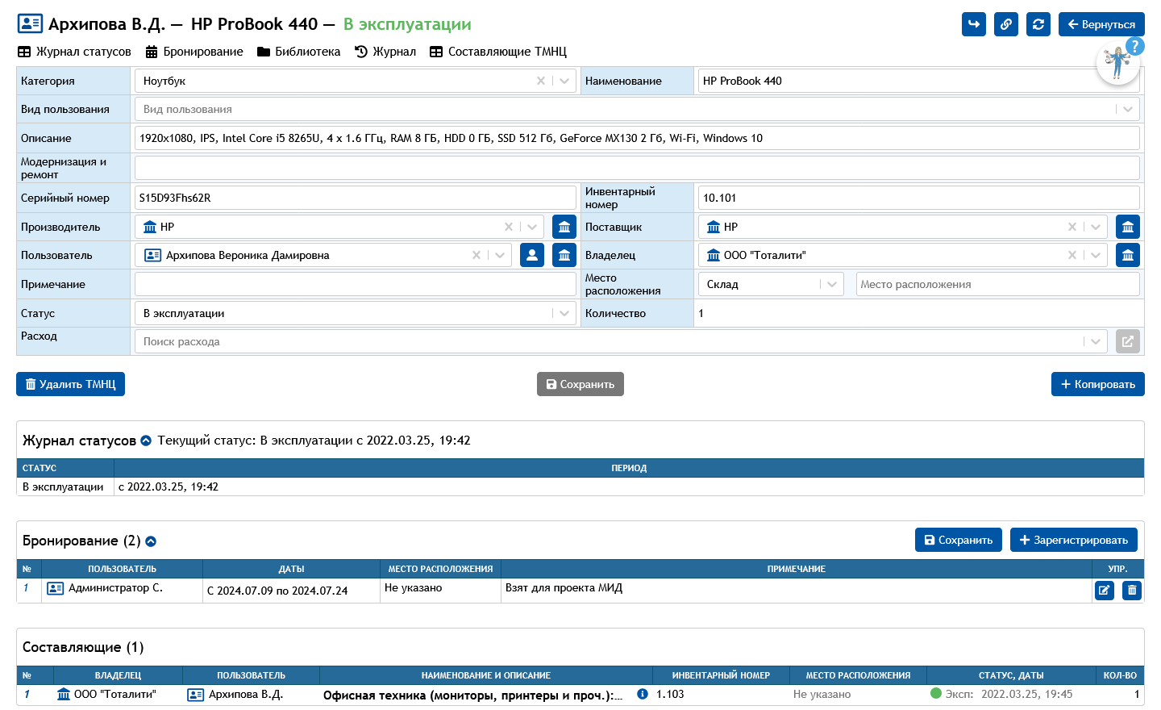Open the Склад location dropdown
The width and height of the screenshot is (1161, 710).
tap(832, 284)
